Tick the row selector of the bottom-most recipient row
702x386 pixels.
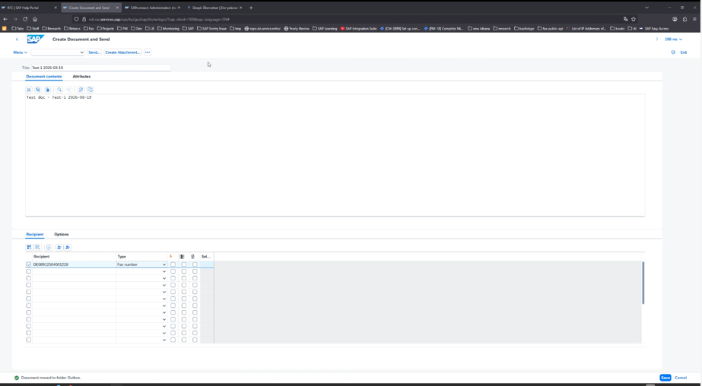click(29, 340)
